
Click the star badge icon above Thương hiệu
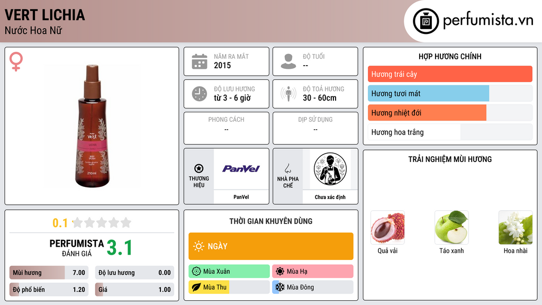[x=199, y=168]
